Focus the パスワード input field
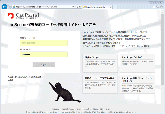Viewport: 165px width, 114px height. (x=44, y=54)
